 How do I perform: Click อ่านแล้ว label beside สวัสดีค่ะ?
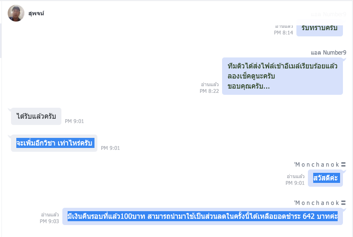[x=295, y=177]
